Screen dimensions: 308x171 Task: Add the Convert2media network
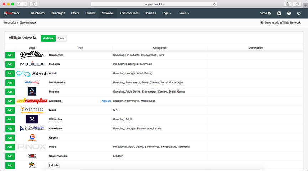click(x=10, y=156)
